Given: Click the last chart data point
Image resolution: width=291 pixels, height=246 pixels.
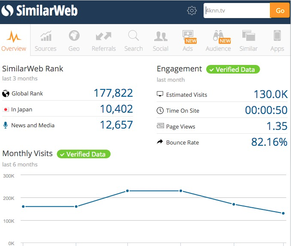Looking at the screenshot, I should 283,213.
